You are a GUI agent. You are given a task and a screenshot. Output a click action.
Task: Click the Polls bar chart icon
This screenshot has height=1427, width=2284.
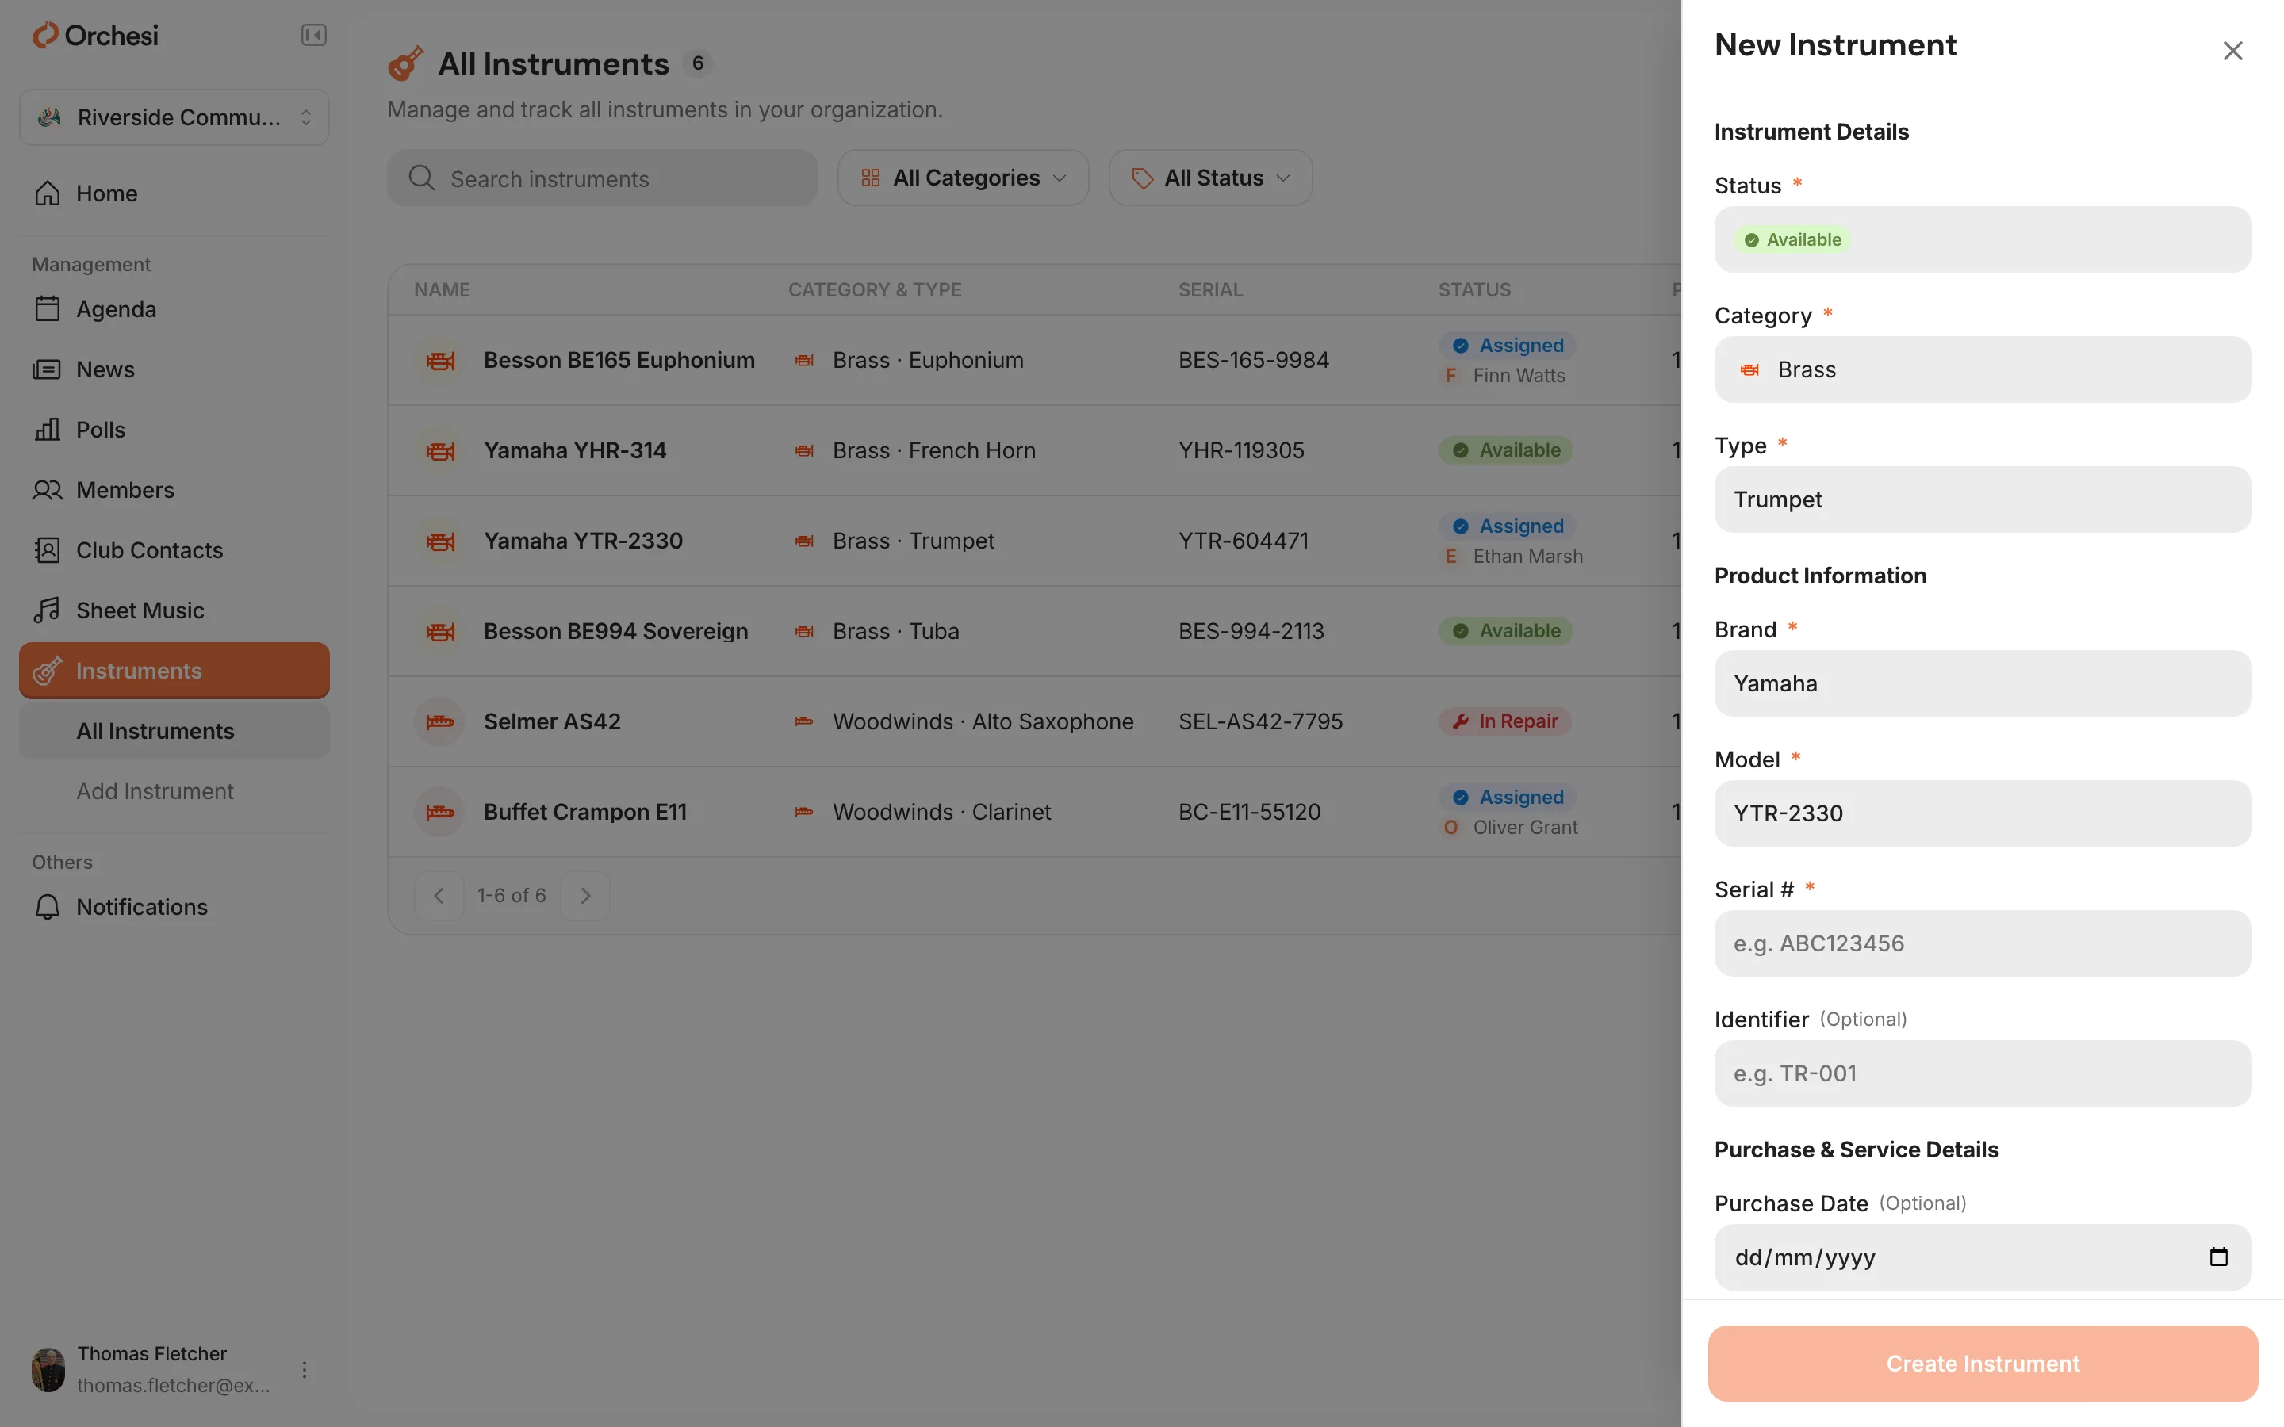[x=48, y=430]
